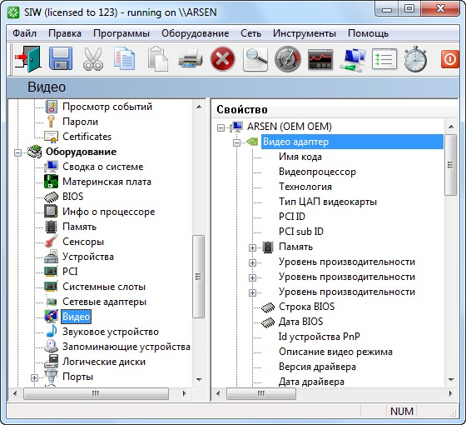Click the Инфо о процессоре CPU icon
Screen dimensions: 466x425
51,212
